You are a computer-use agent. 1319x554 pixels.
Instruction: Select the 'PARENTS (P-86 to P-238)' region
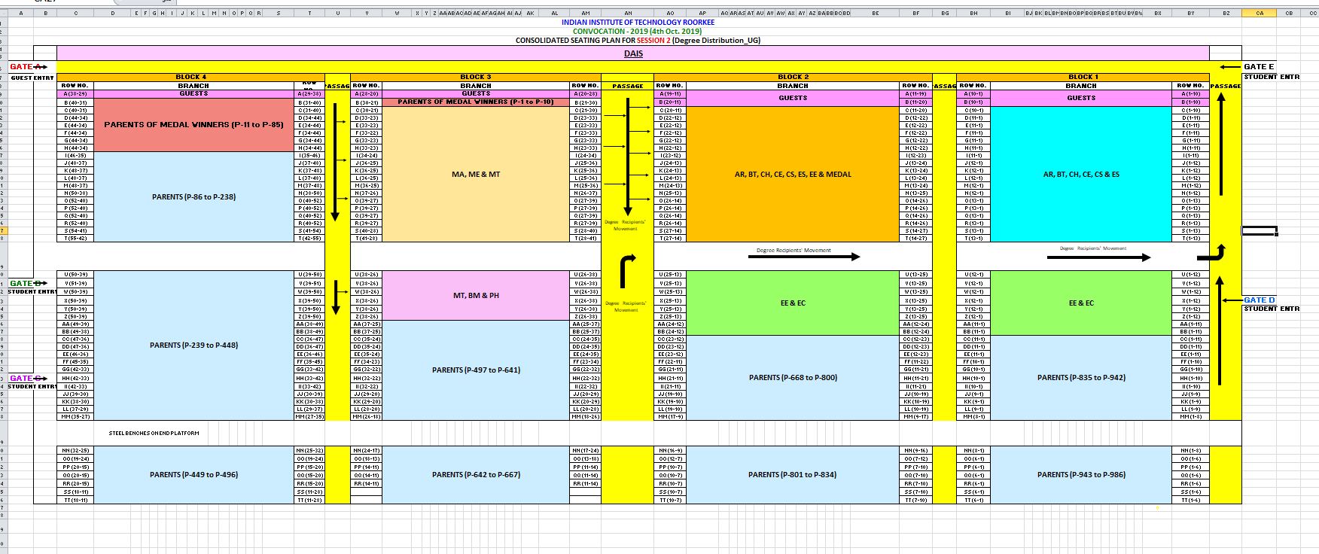pos(193,196)
